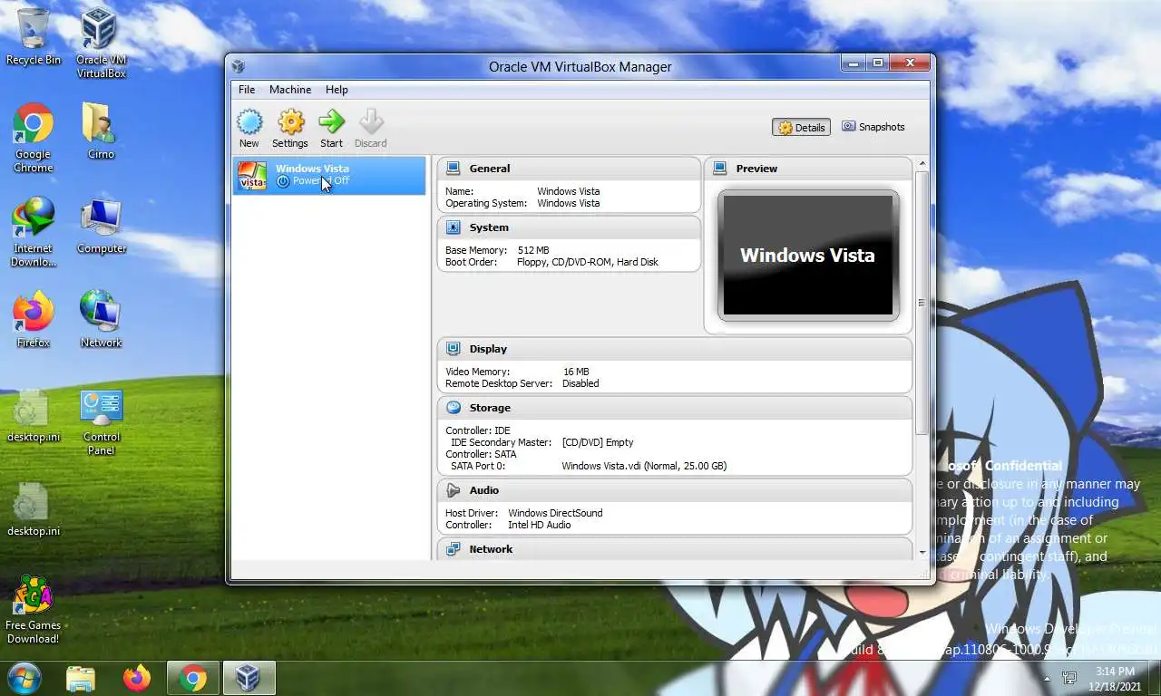Screen dimensions: 1161x696
Task: Open Internet Download Manager desktop shortcut
Action: click(x=34, y=232)
